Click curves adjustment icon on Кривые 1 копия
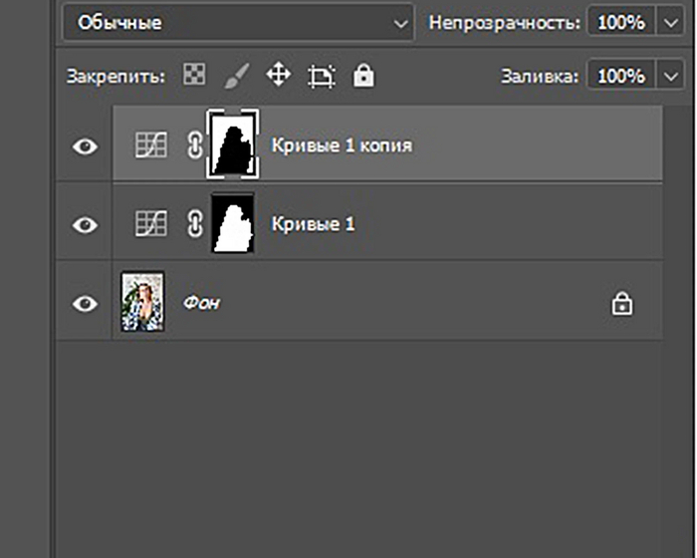Image resolution: width=697 pixels, height=558 pixels. tap(150, 145)
